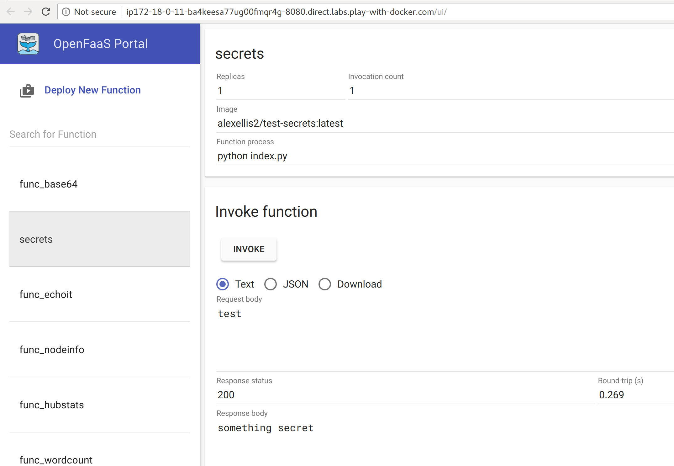Select the Download response format

click(325, 284)
